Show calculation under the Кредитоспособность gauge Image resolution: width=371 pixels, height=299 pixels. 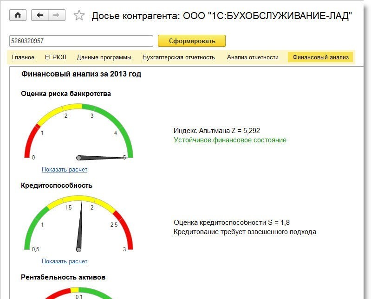coord(65,261)
